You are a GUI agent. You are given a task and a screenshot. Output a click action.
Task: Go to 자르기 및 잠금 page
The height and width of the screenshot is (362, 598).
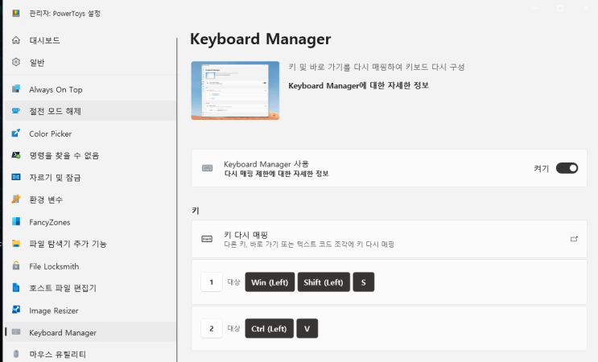pos(90,177)
